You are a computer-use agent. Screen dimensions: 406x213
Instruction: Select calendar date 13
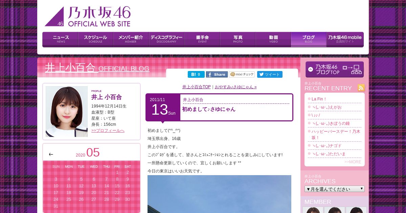[x=94, y=186]
